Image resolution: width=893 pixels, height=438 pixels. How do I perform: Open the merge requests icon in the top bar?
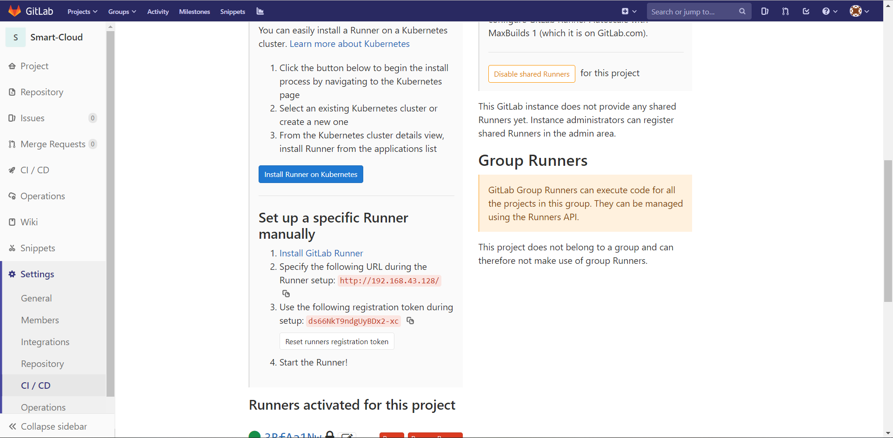785,11
